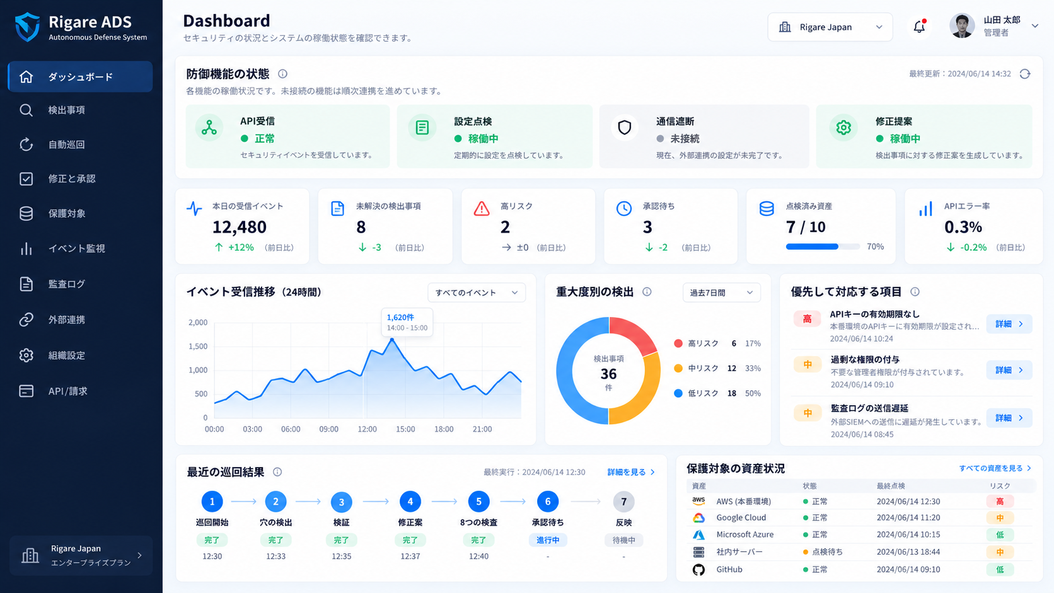1054x593 pixels.
Task: Click the 社内サーバー server icon
Action: [698, 552]
